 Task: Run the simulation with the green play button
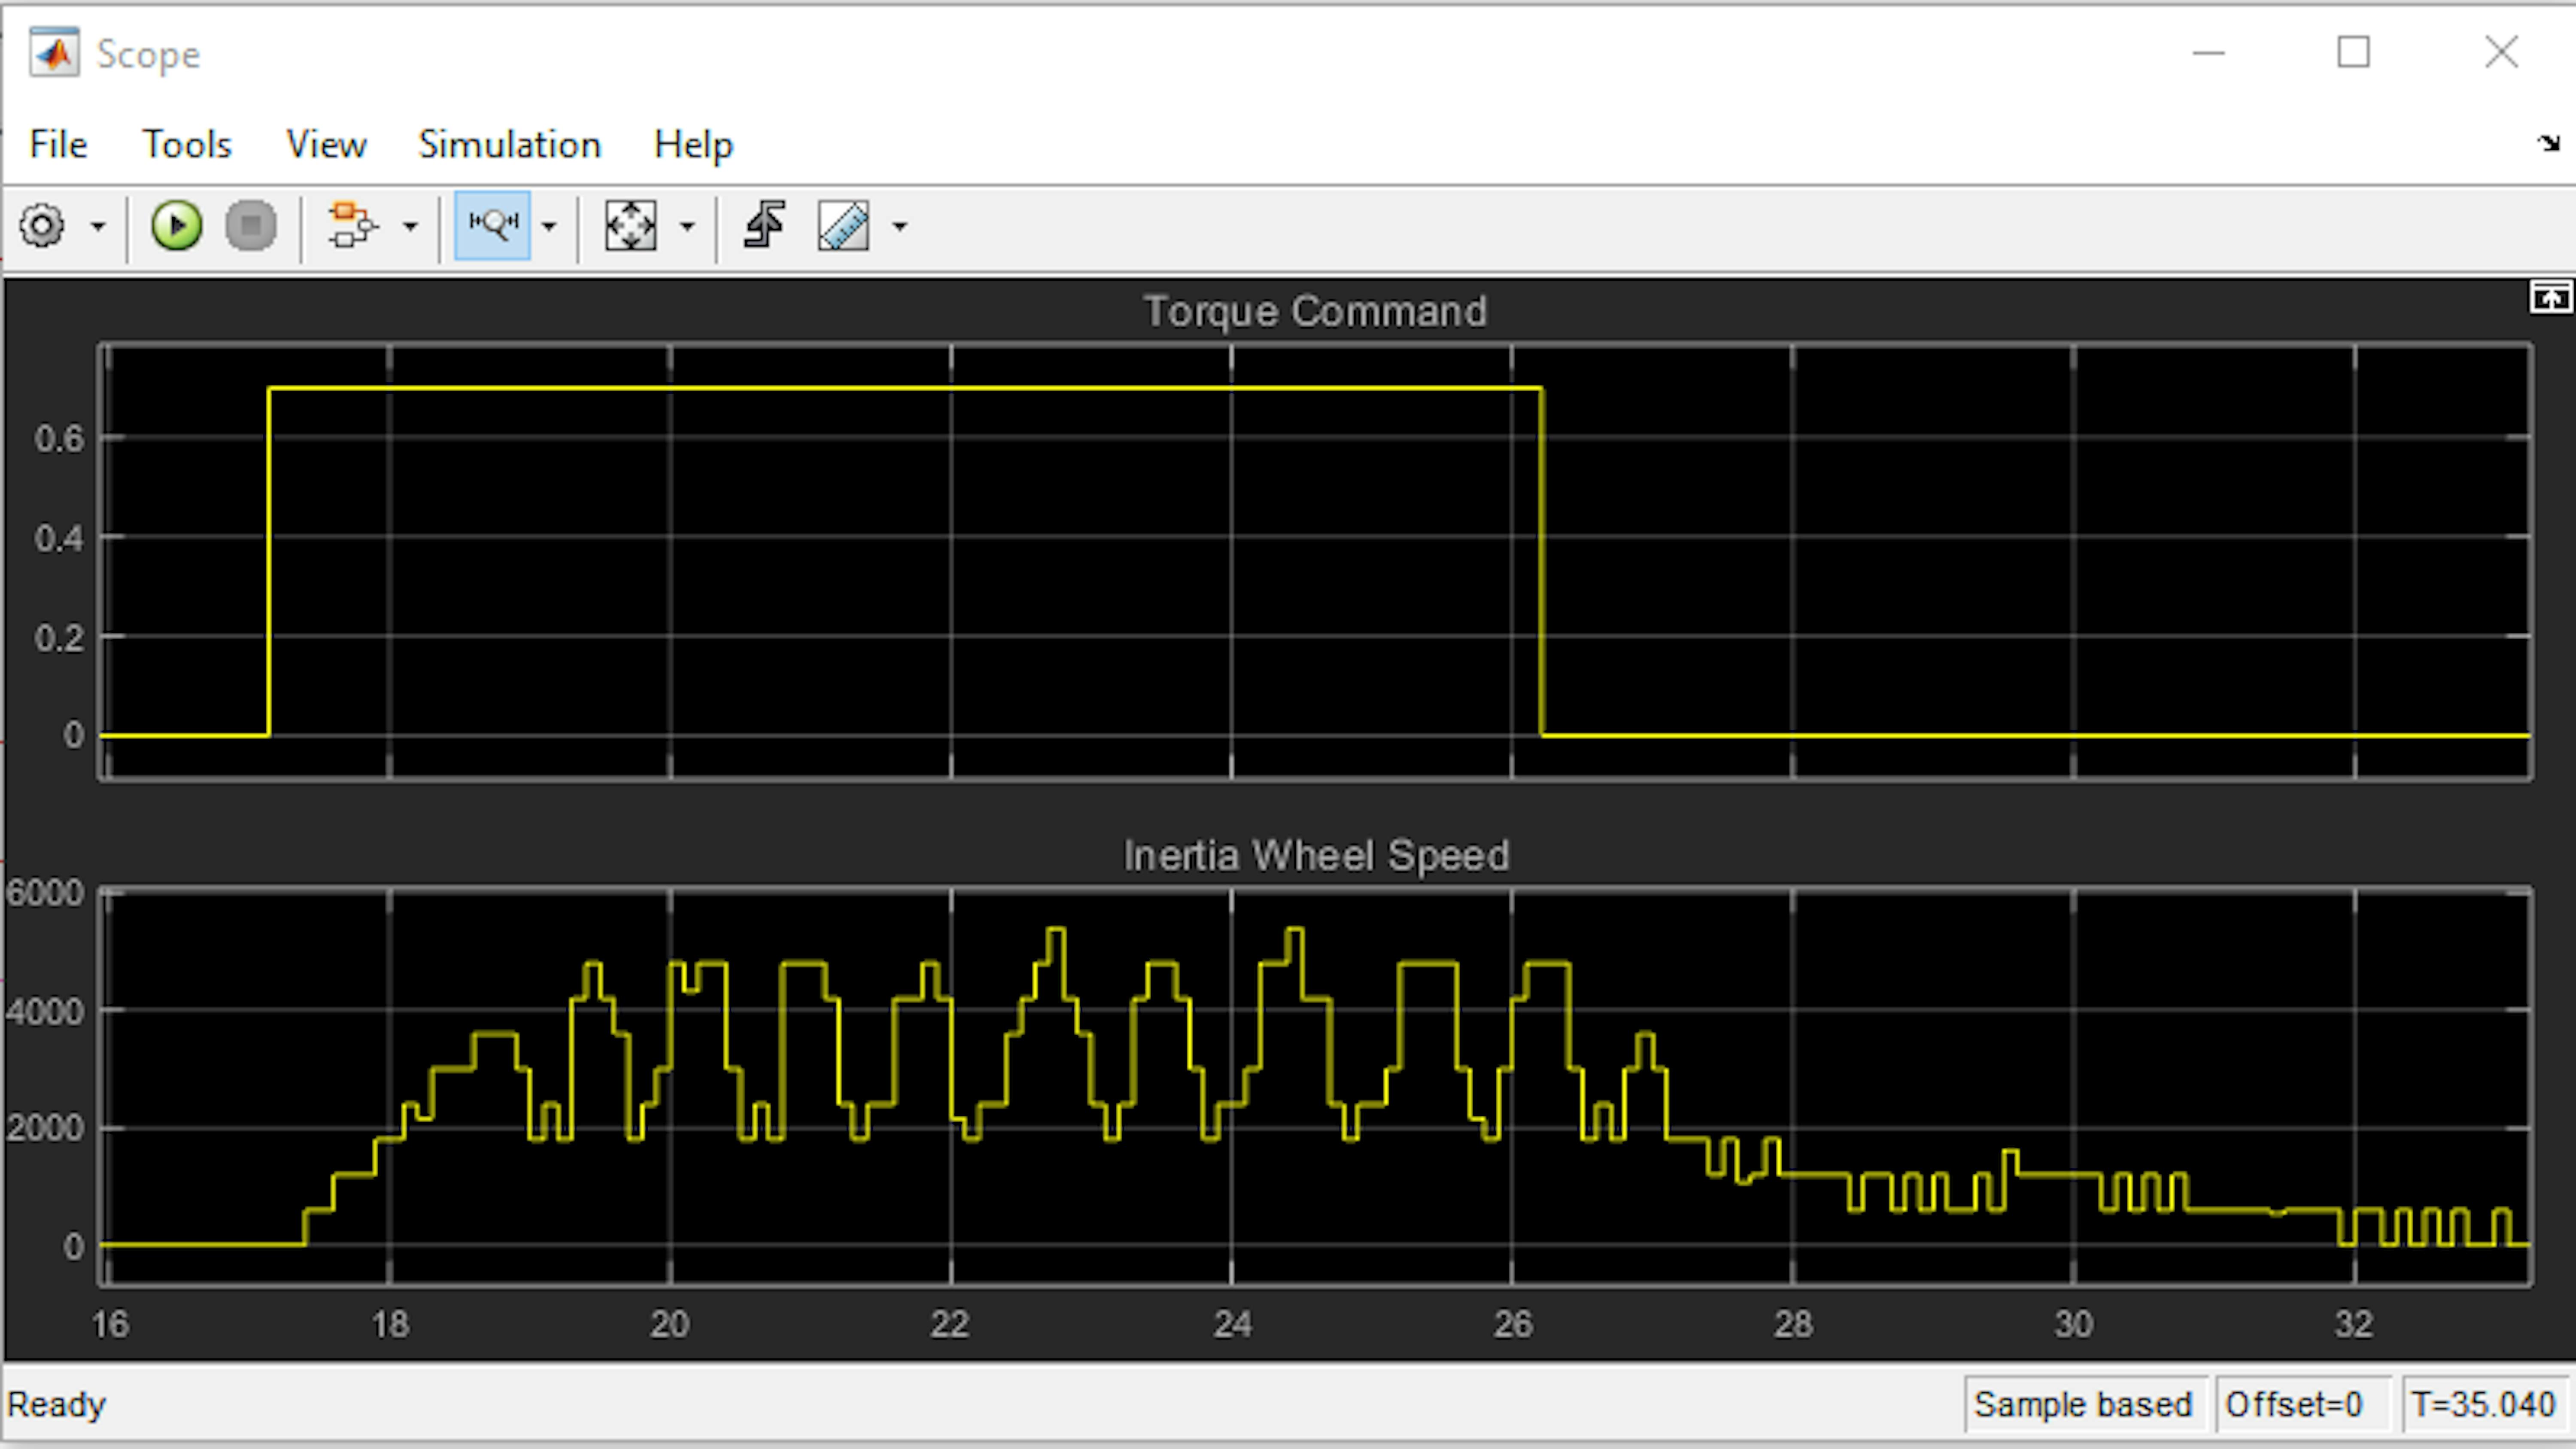pos(177,226)
